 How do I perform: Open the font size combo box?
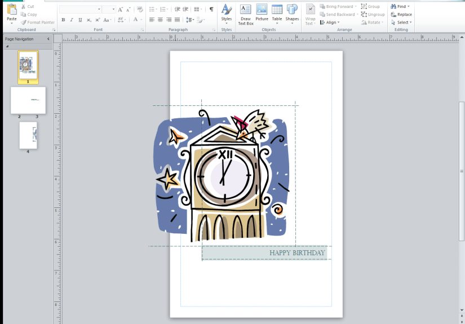pos(109,10)
